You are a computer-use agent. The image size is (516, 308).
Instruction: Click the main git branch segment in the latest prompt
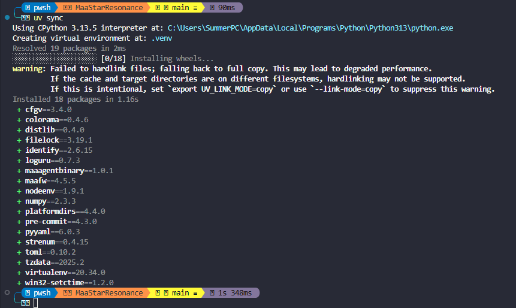click(x=176, y=293)
